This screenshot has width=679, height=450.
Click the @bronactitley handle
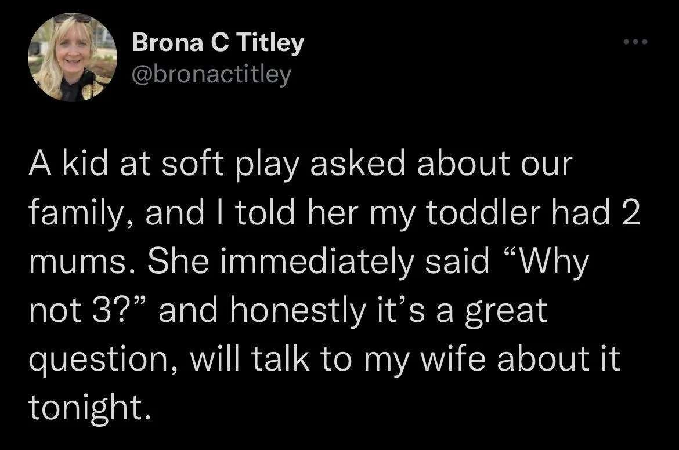(212, 75)
